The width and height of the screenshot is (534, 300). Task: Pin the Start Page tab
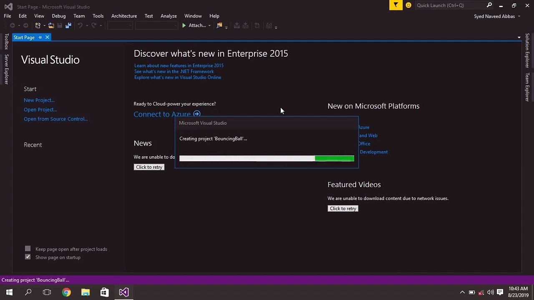40,37
